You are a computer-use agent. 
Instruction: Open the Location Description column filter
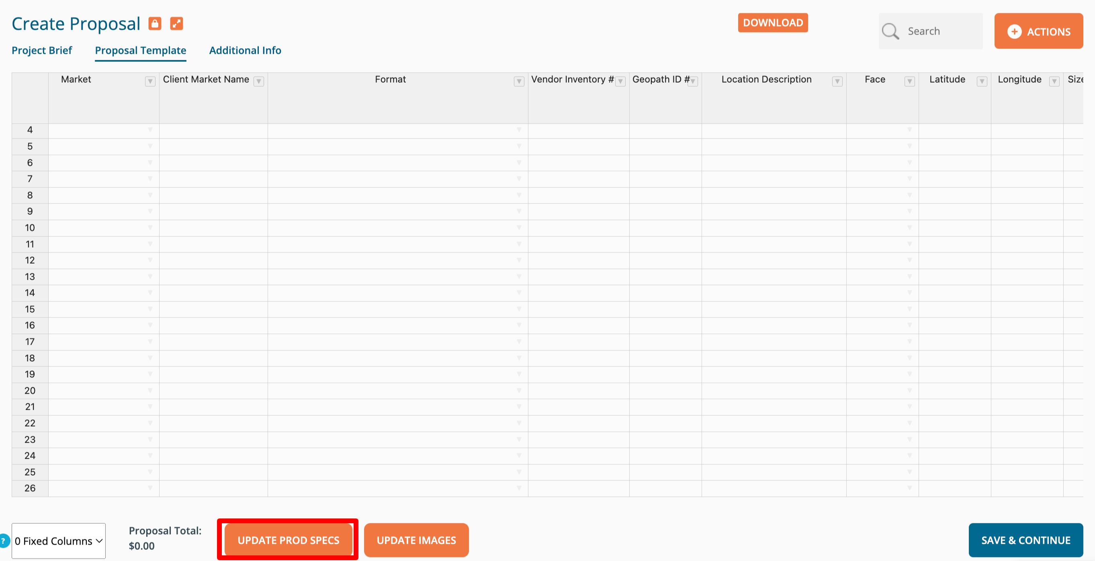click(x=837, y=81)
